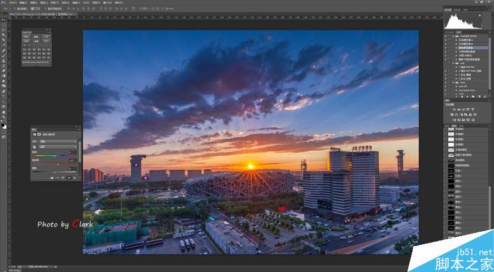This screenshot has height=272, width=494.
Task: Select the Path Selection tool
Action: 4,101
